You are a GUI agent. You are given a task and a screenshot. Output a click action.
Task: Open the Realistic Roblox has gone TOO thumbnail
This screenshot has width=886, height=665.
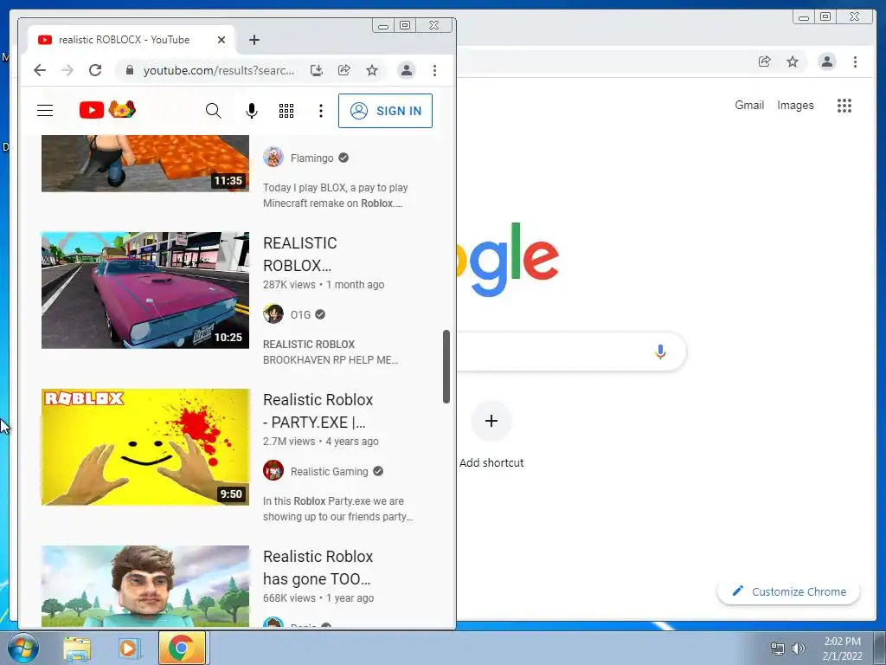point(145,586)
